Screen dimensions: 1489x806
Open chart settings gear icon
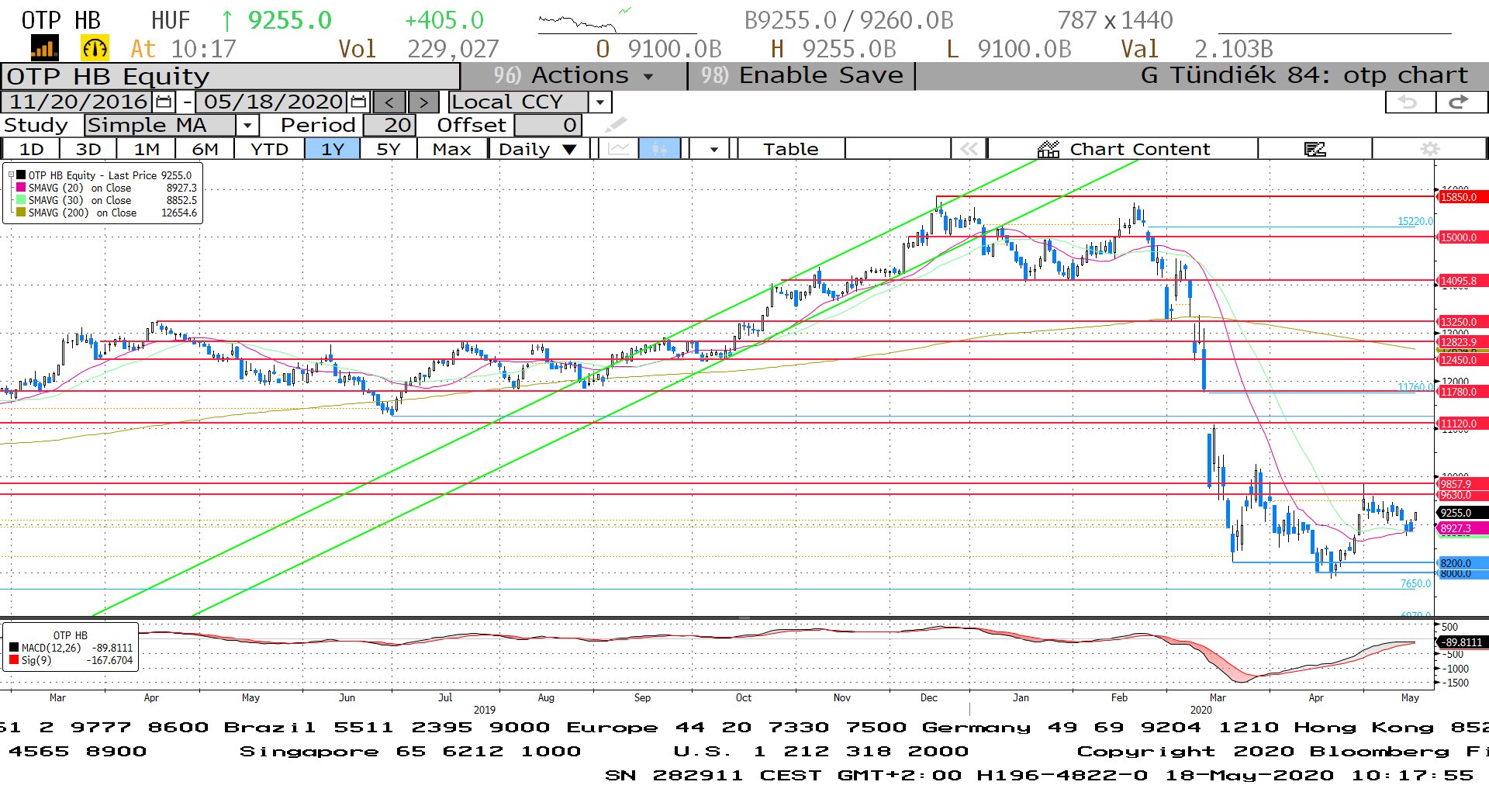pyautogui.click(x=1430, y=149)
